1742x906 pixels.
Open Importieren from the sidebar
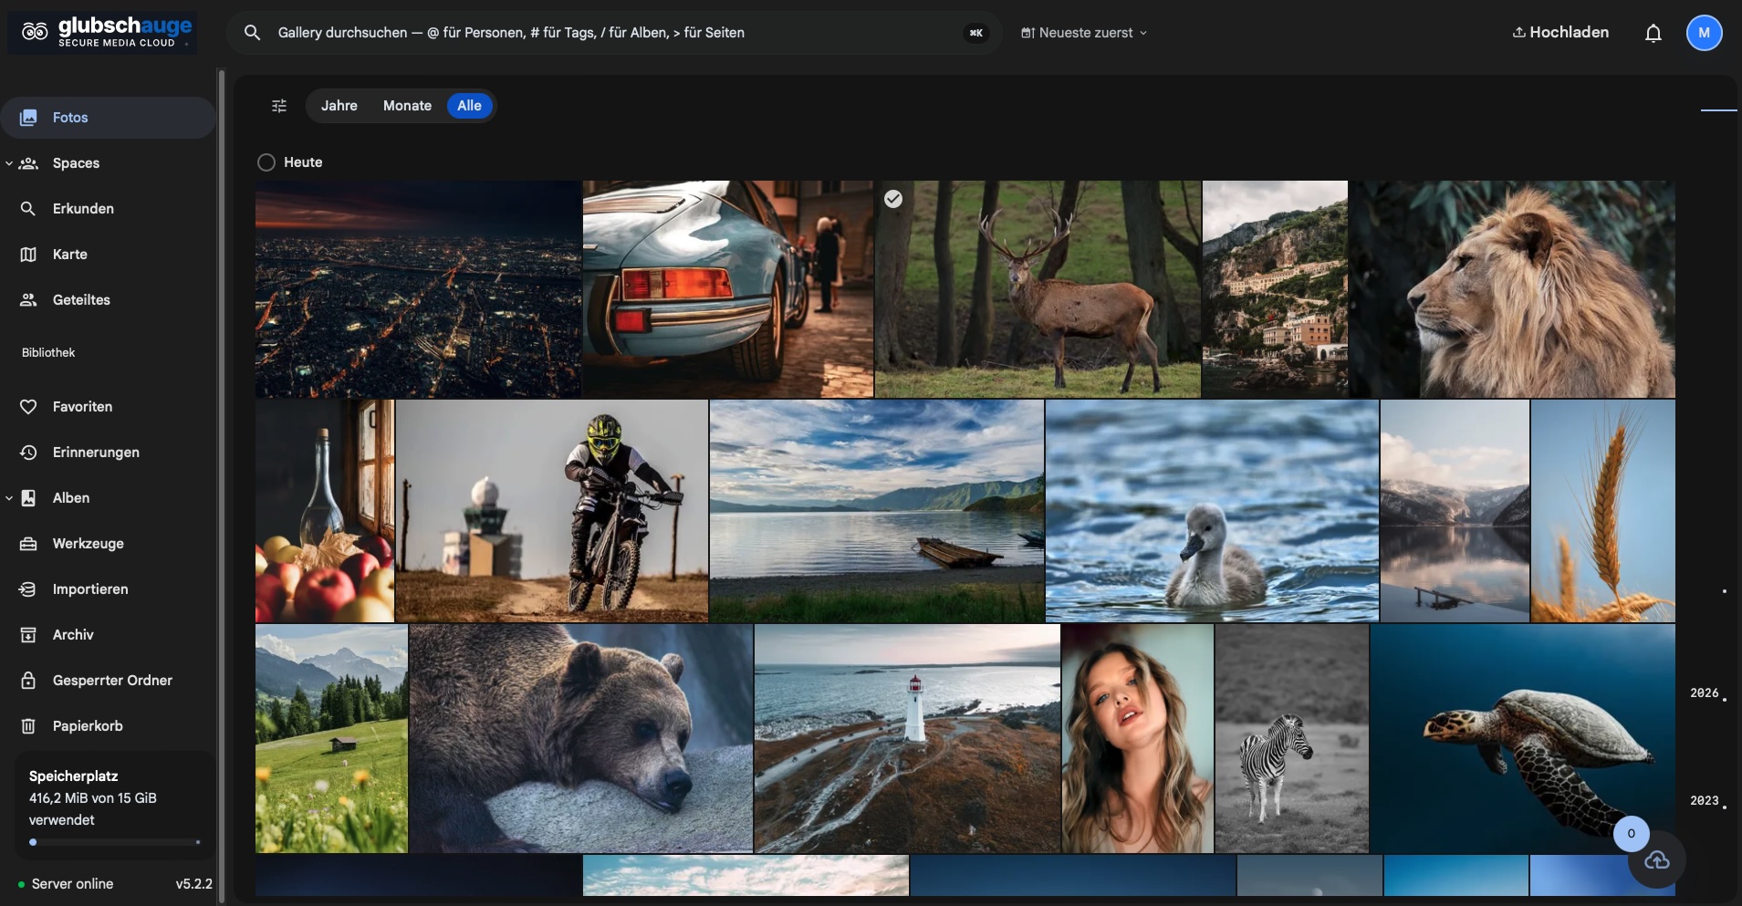pos(108,589)
